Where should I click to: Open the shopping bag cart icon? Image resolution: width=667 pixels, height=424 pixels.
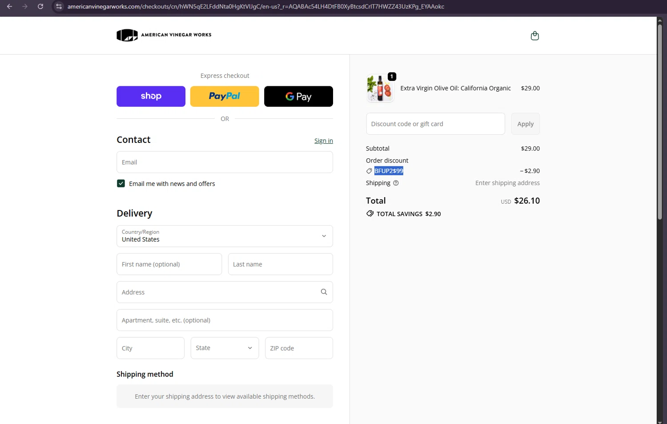coord(535,36)
